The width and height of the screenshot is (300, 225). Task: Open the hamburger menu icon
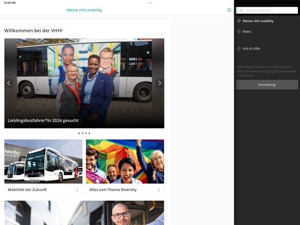tap(229, 10)
